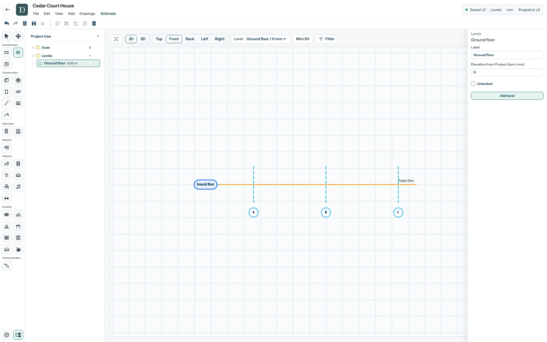
Task: Select the door tool under Openings
Action: tap(7, 131)
